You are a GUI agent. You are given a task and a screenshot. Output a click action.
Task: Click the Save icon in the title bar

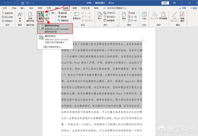(23, 3)
